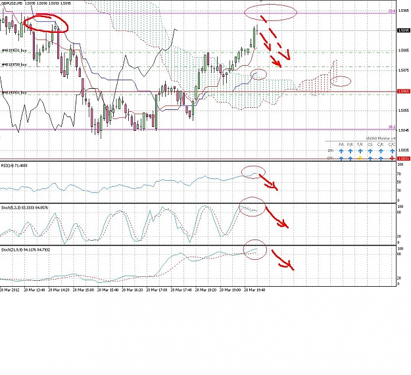Viewport: 411px width, 375px height.
Task: Click the 28 Mar 19:40 time label
Action: click(254, 289)
